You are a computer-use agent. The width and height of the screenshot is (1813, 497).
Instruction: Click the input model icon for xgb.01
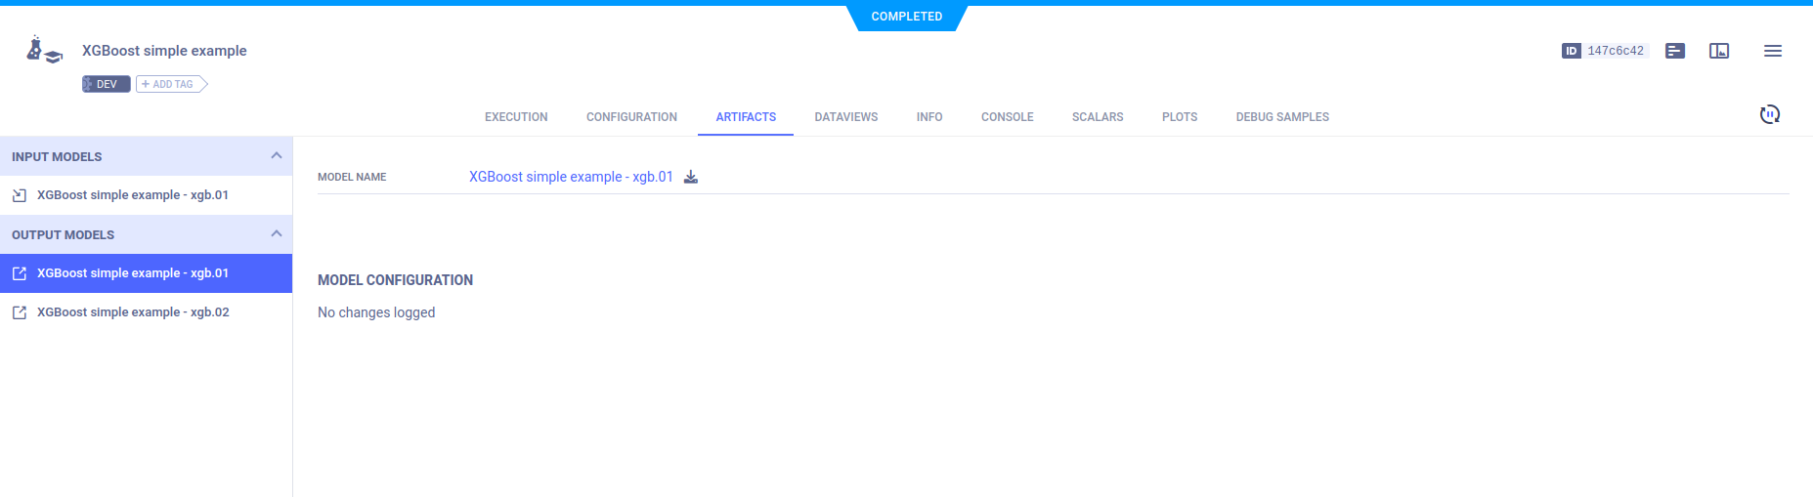coord(20,195)
